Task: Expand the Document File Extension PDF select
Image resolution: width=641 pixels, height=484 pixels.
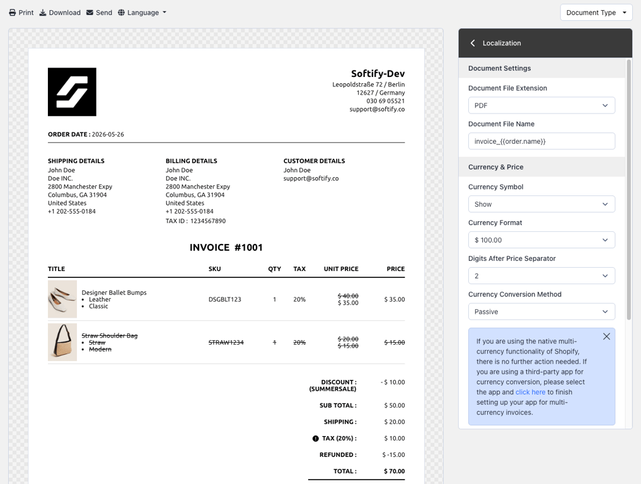Action: pyautogui.click(x=541, y=105)
